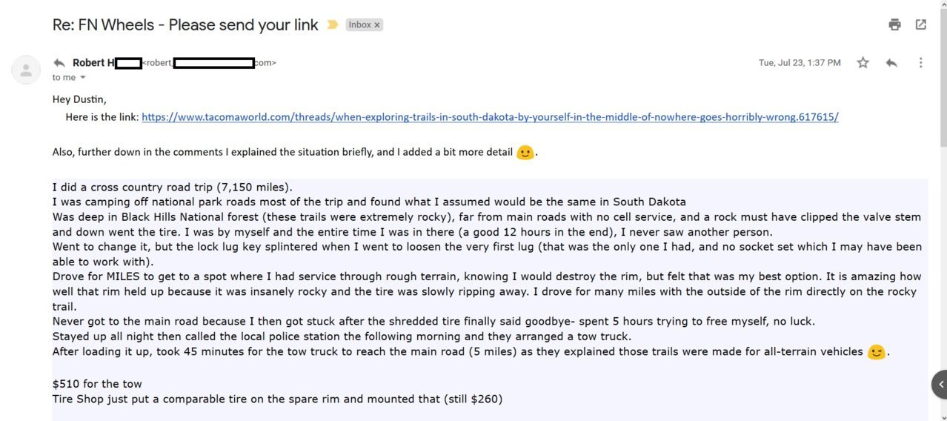Open Robert H's profile avatar

coord(26,70)
